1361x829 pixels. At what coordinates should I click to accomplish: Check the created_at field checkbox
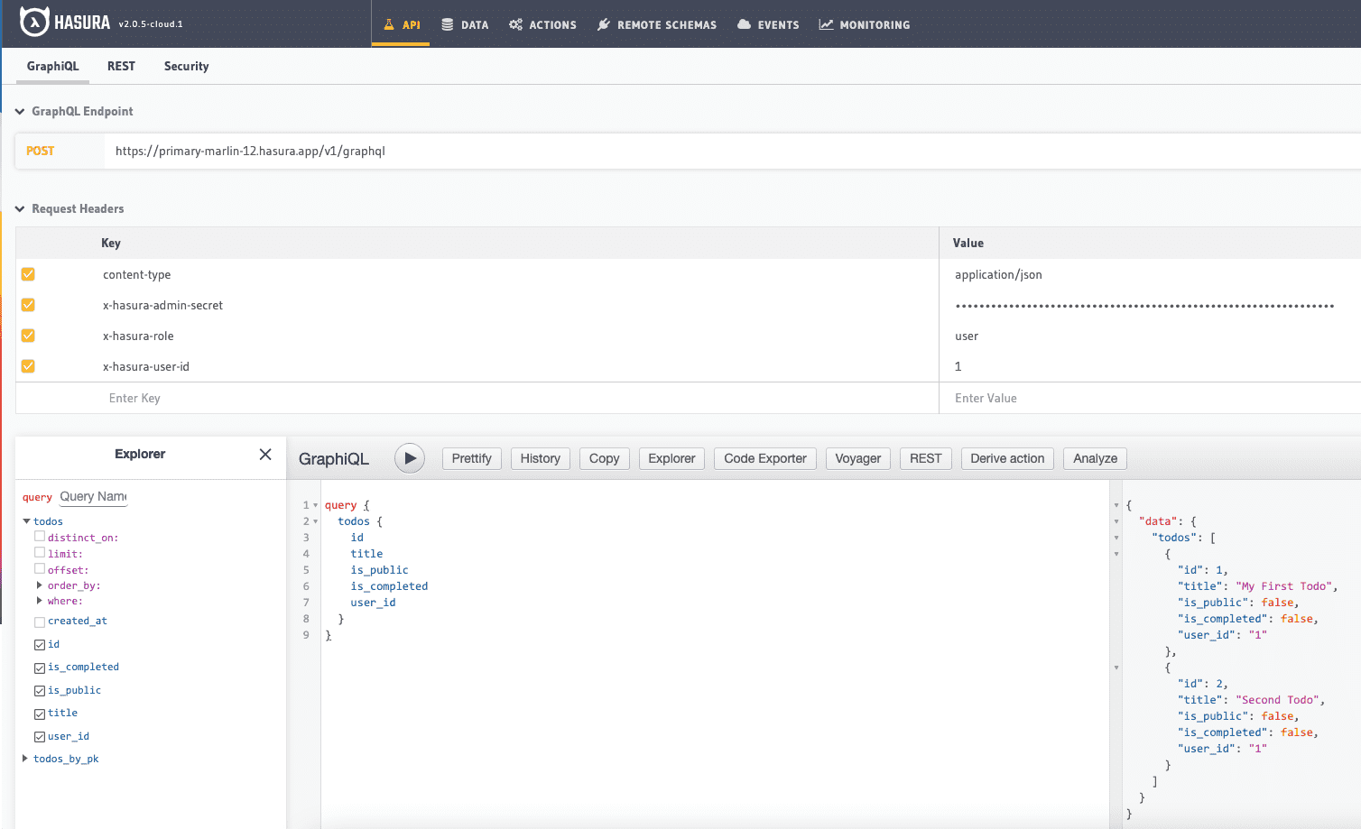(x=40, y=622)
